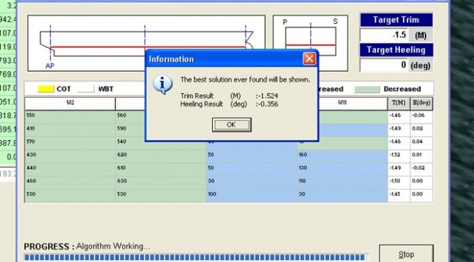
Task: Click the blue information bubble icon
Action: tap(163, 85)
